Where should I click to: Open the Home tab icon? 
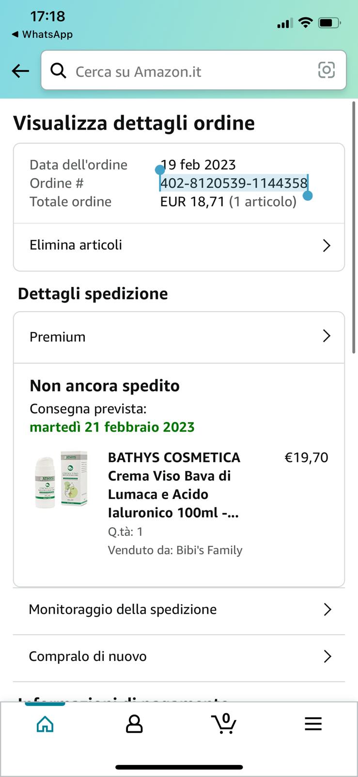[x=45, y=724]
